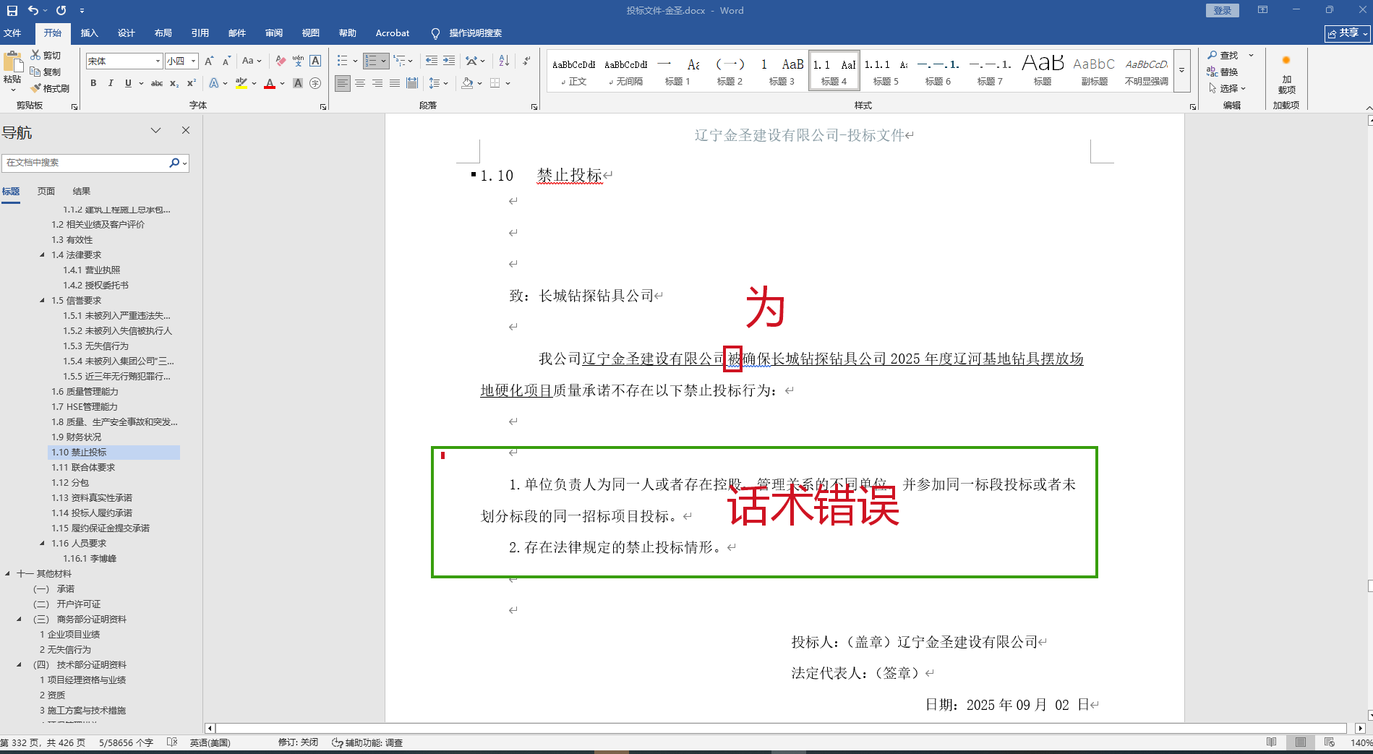Open the 设计 (Design) ribbon tab
1373x754 pixels.
point(126,33)
